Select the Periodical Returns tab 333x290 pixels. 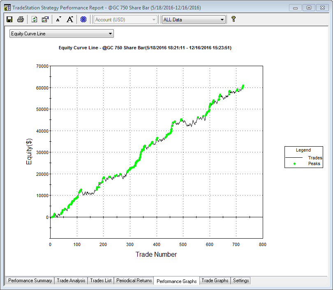tap(134, 281)
